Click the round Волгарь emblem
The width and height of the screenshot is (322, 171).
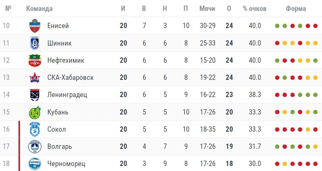[35, 146]
